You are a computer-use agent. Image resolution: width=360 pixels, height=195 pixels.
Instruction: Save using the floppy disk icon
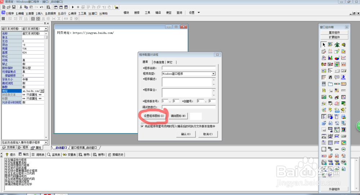point(14,7)
